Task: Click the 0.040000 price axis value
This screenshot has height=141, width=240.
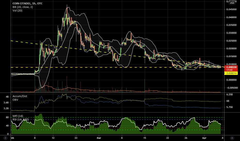Action: pos(232,17)
